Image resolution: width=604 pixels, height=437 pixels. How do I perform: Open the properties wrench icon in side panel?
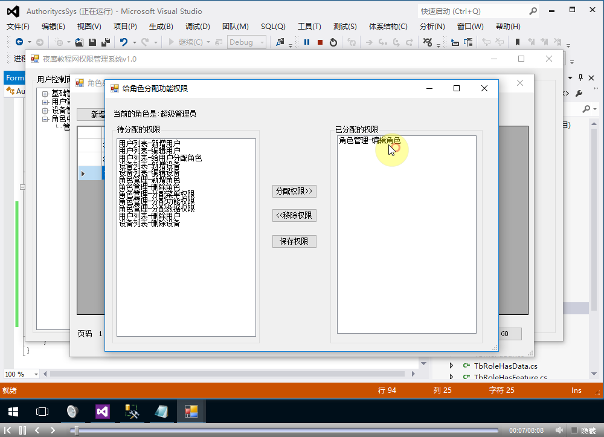[579, 93]
